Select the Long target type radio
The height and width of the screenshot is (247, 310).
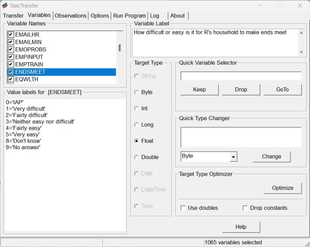click(x=136, y=125)
